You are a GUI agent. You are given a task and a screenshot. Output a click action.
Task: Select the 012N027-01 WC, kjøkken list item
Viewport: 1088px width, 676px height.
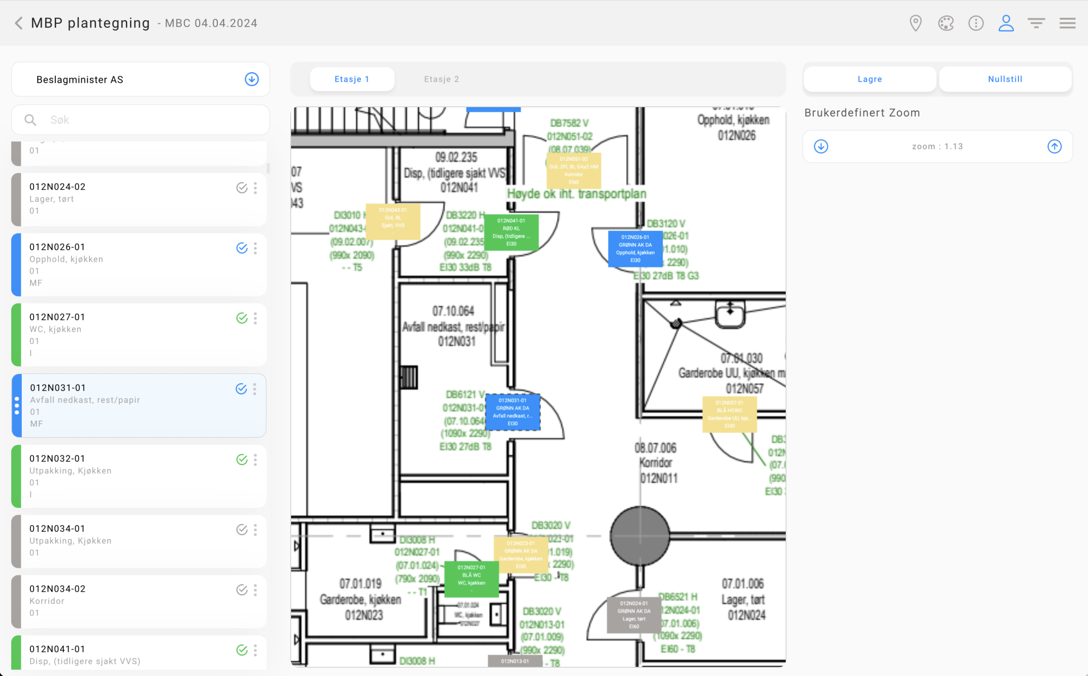(x=139, y=335)
